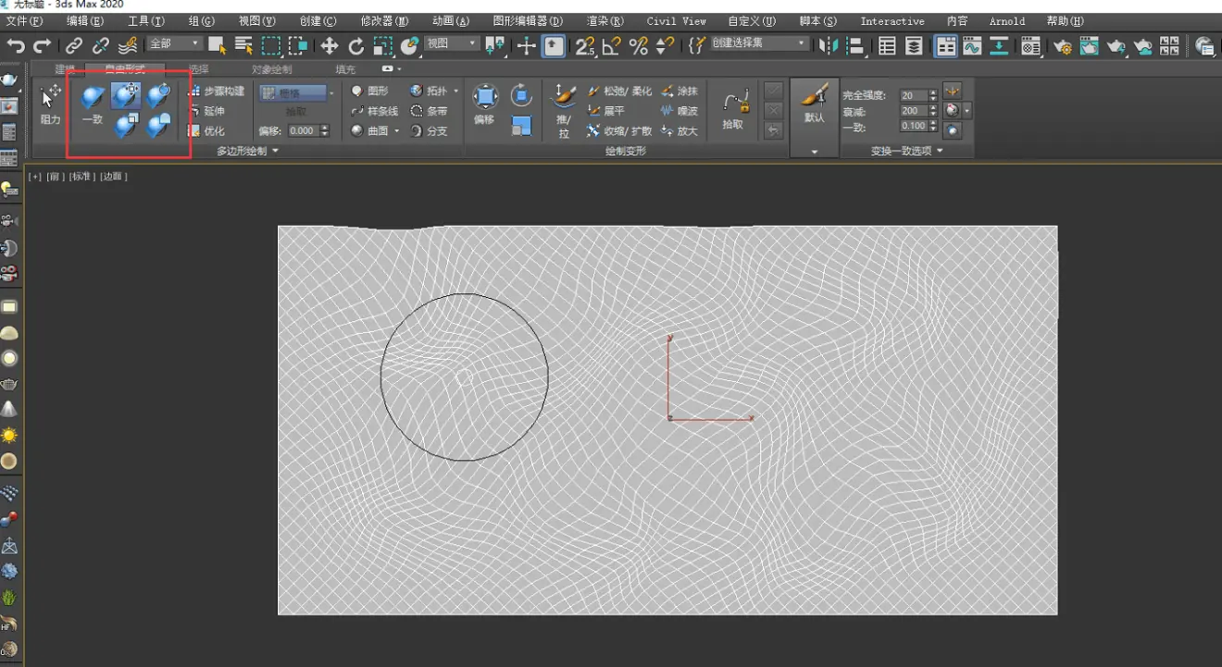The width and height of the screenshot is (1222, 667).
Task: Toggle the 2.5D snaps button
Action: click(x=584, y=45)
